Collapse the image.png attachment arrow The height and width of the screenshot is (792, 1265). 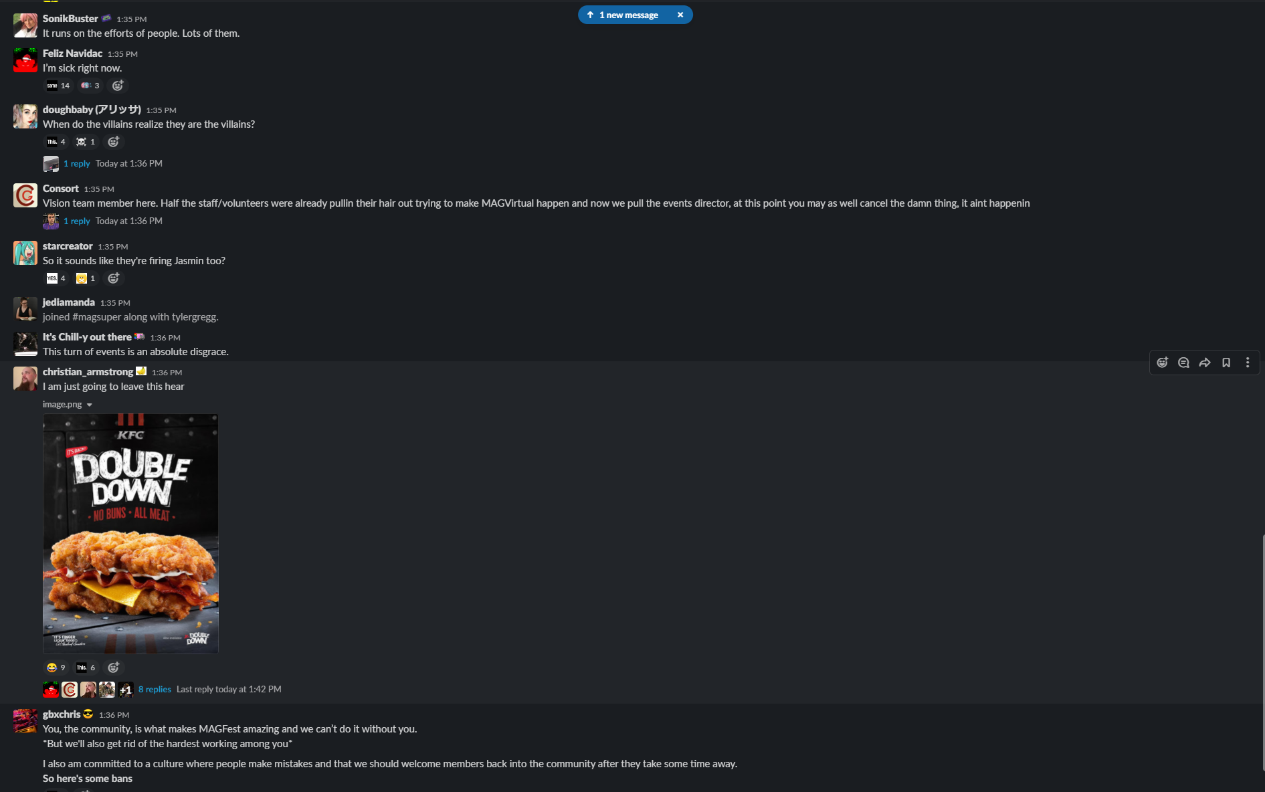(90, 405)
